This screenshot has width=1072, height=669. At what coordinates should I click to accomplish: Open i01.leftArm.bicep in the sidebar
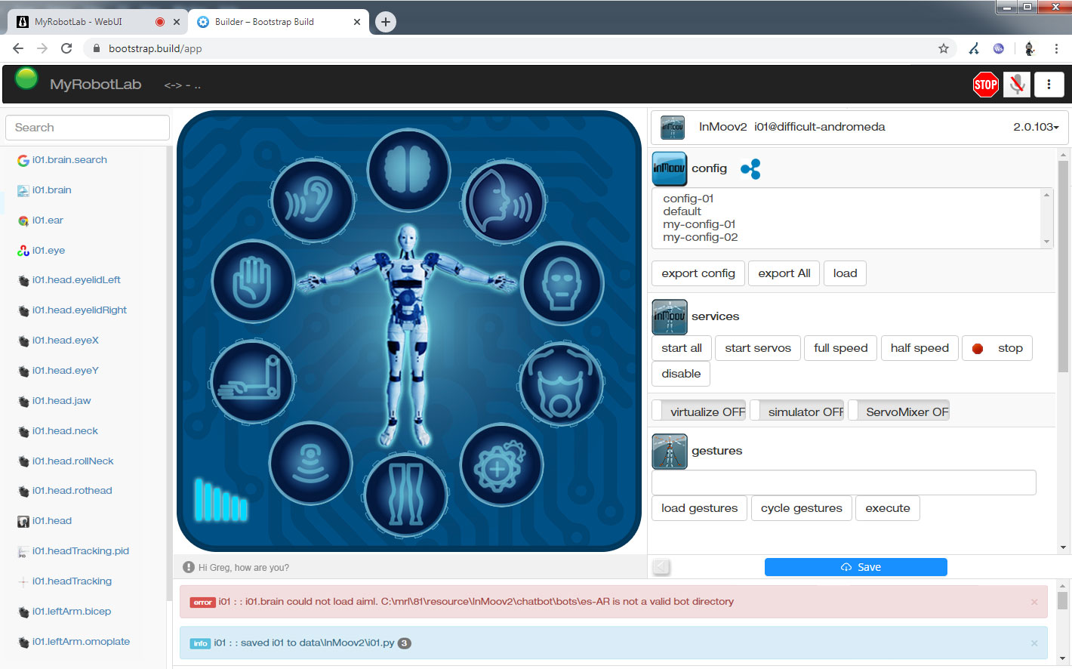(72, 612)
